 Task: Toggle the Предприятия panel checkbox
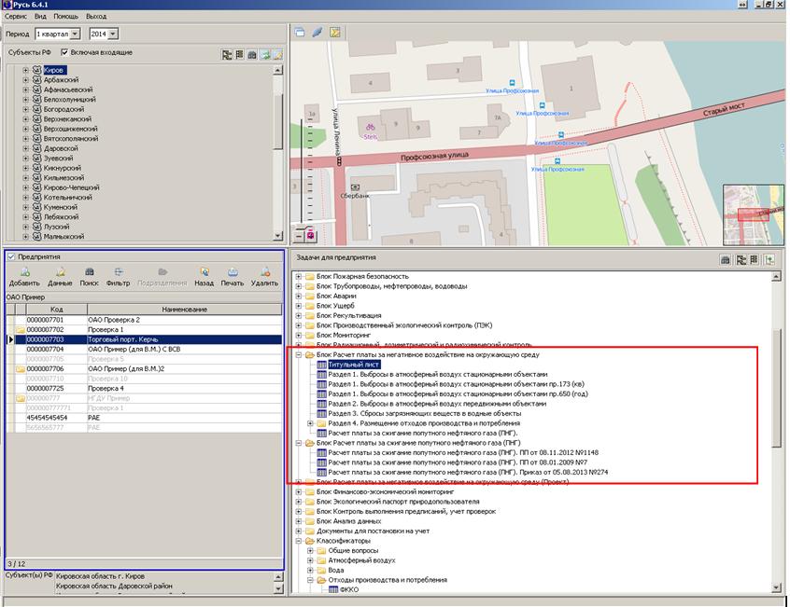10,255
